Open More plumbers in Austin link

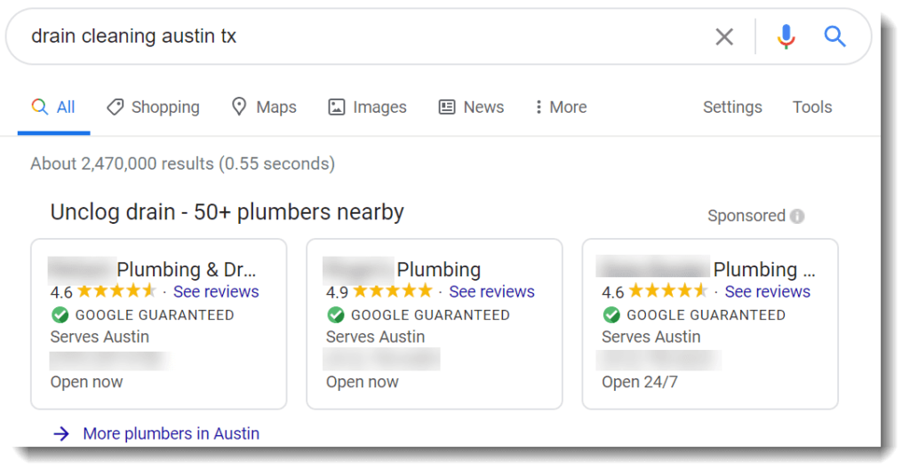(171, 433)
